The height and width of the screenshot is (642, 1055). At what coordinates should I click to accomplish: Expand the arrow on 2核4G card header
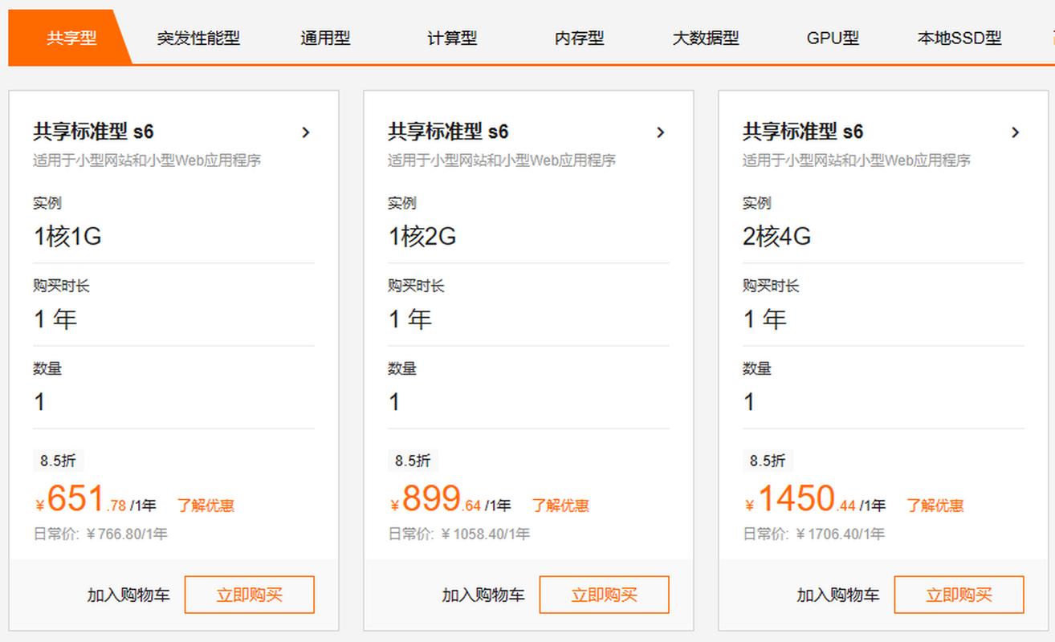click(x=1015, y=132)
